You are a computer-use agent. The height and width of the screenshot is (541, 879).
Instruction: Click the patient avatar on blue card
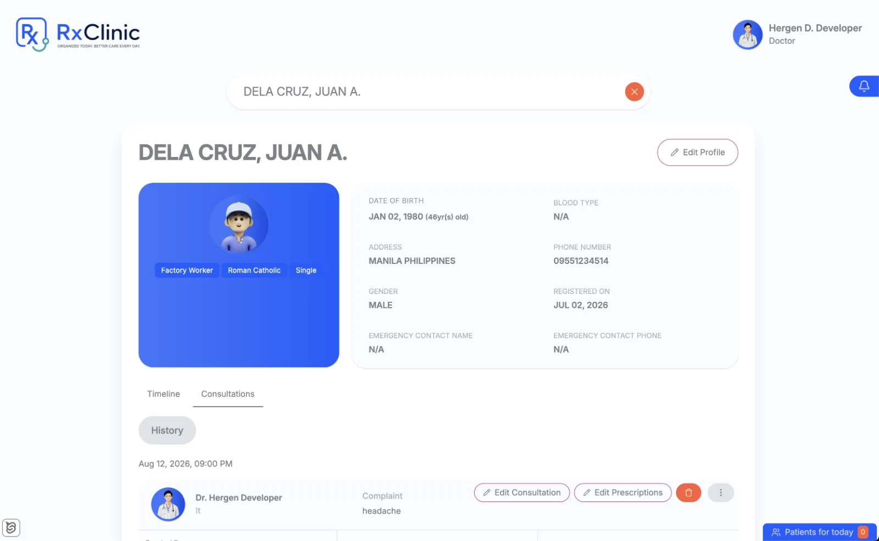239,224
